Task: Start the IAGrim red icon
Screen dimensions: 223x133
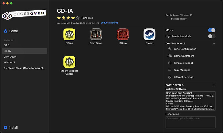Action: [123, 34]
